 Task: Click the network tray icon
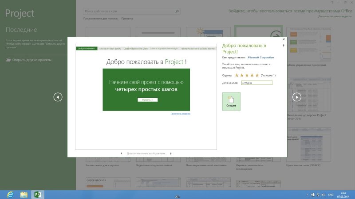[318, 195]
